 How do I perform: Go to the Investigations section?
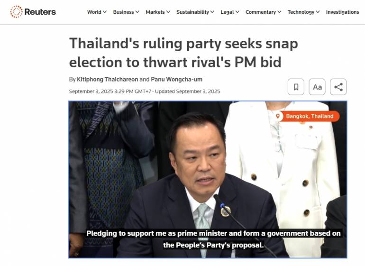(x=342, y=12)
